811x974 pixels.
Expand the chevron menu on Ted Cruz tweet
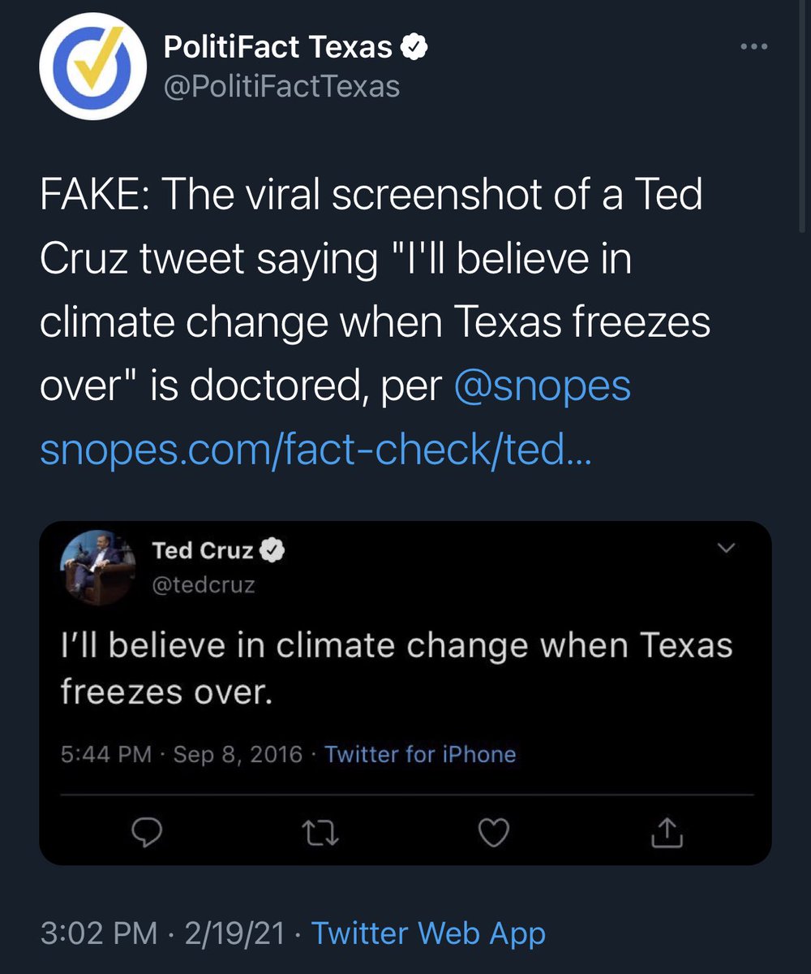pyautogui.click(x=726, y=549)
